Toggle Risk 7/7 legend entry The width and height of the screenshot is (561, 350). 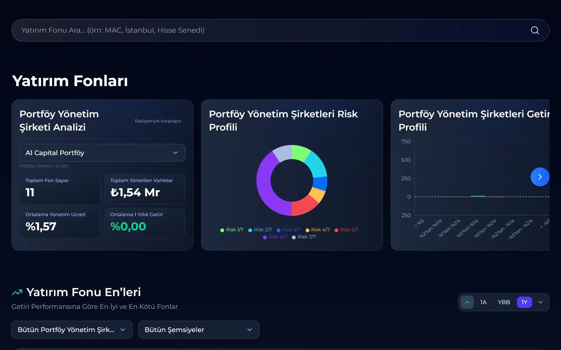point(304,237)
